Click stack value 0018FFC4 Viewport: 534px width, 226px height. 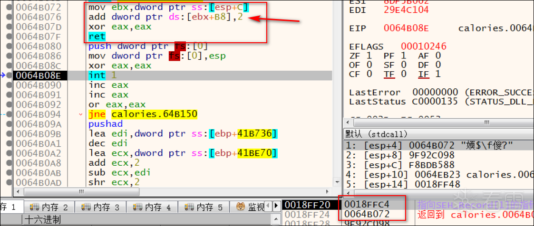367,205
